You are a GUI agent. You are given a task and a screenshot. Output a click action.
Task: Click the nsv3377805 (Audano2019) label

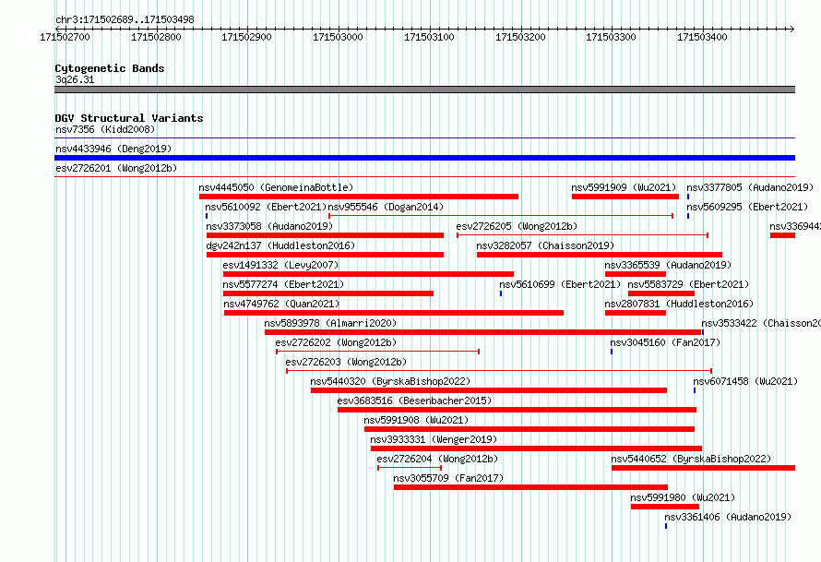point(750,187)
